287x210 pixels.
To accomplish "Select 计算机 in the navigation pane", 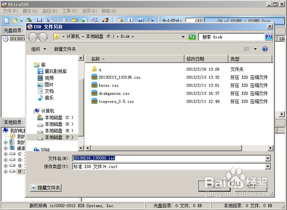I will (44, 111).
